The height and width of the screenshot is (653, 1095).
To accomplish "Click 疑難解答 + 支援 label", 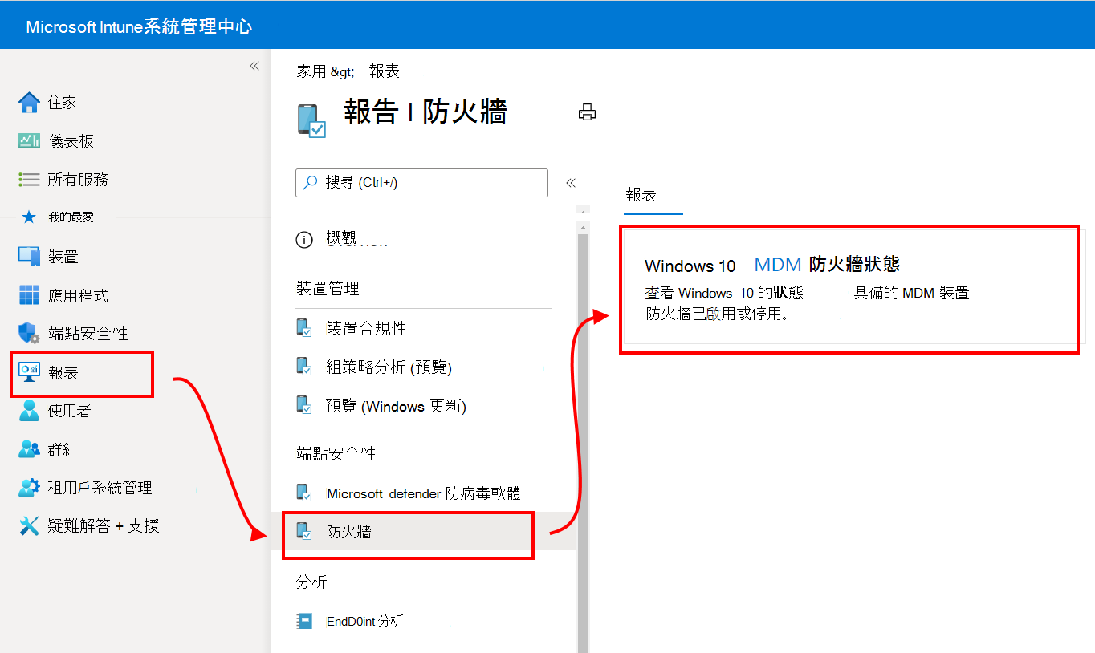I will point(104,526).
